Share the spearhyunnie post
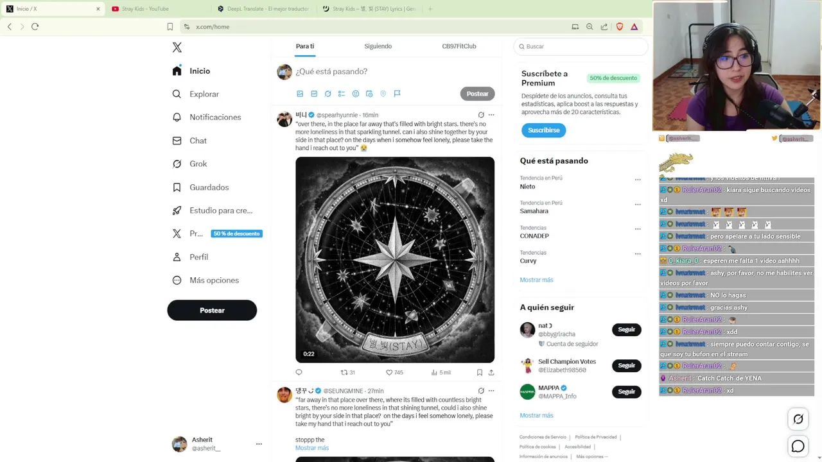This screenshot has width=822, height=462. click(x=491, y=372)
